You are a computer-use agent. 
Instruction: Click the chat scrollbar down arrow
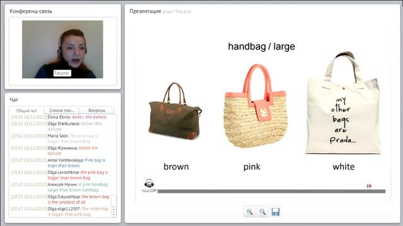pos(113,215)
